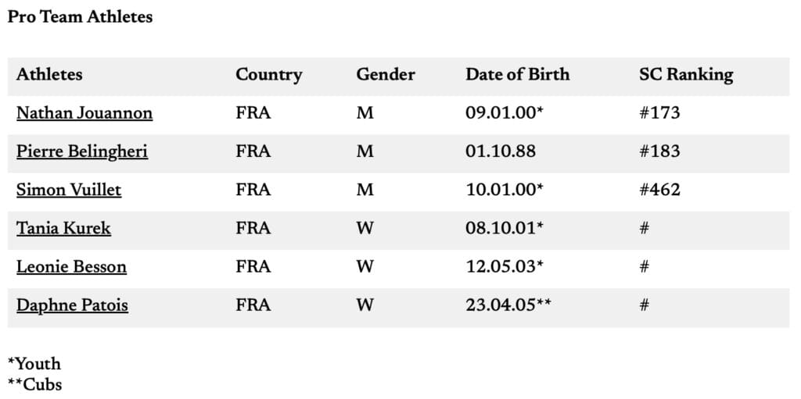Image resolution: width=801 pixels, height=399 pixels.
Task: Click the Date of Birth header
Action: [518, 74]
